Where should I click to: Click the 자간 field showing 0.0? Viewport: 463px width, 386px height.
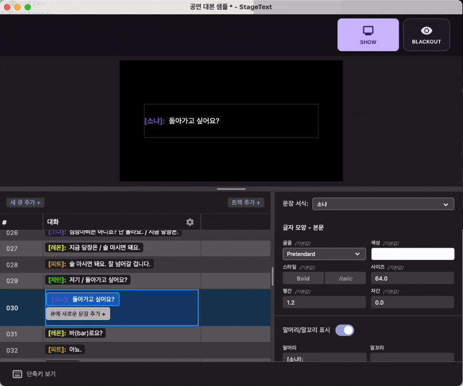click(x=412, y=302)
